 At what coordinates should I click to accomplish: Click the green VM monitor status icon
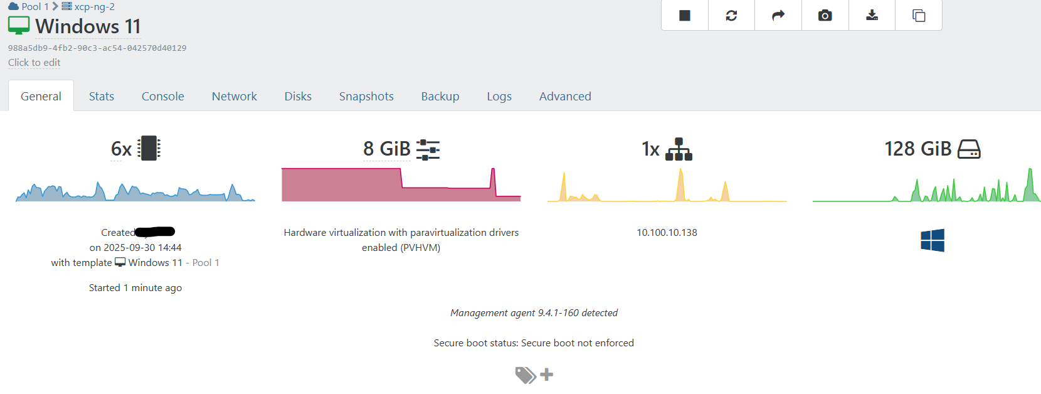19,26
